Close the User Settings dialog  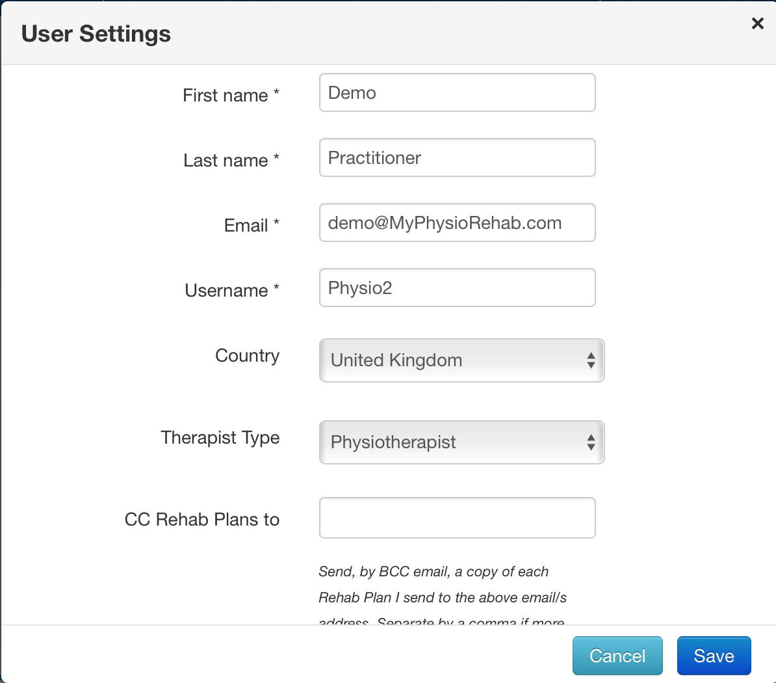pyautogui.click(x=757, y=23)
